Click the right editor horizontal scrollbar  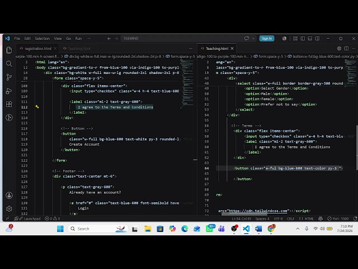click(244, 214)
